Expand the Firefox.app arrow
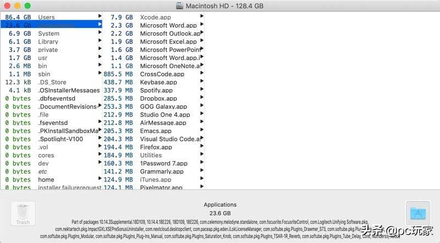 coord(202,146)
